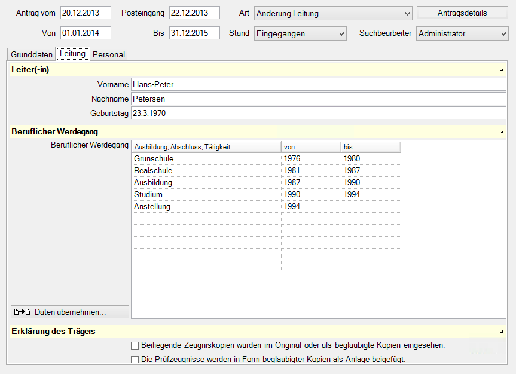Click the Antrag vom date field
The width and height of the screenshot is (516, 374).
(x=86, y=13)
